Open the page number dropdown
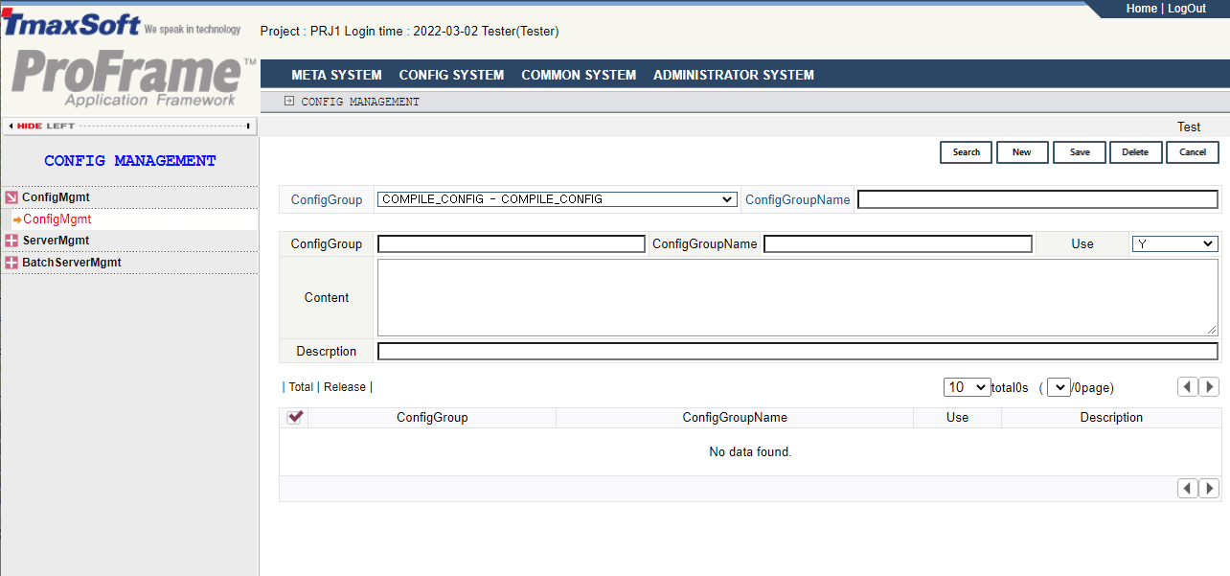The width and height of the screenshot is (1230, 576). click(x=1059, y=387)
